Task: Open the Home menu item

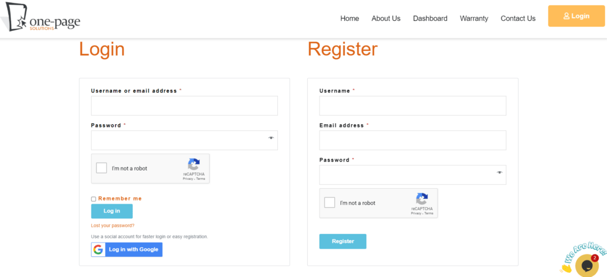Action: point(349,18)
